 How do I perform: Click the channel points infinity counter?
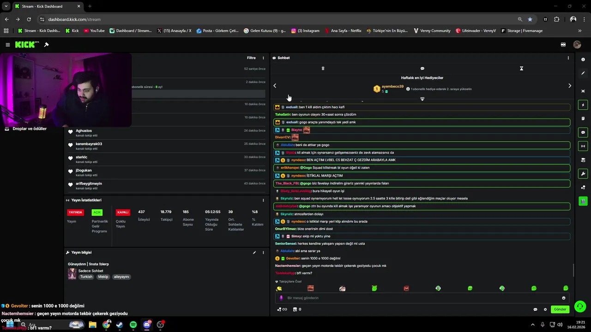coord(282,309)
